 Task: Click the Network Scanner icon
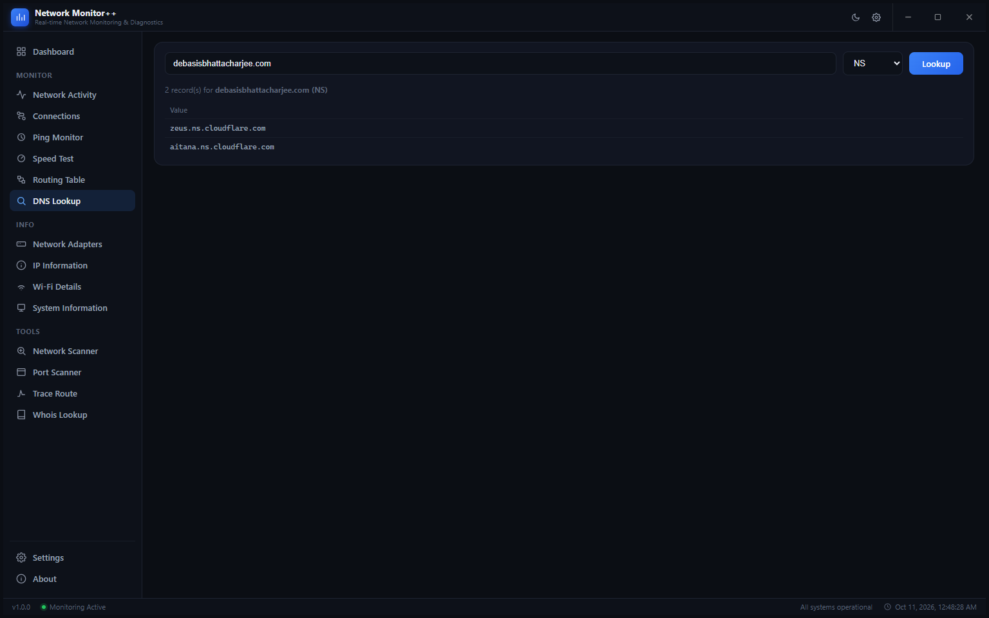coord(21,351)
